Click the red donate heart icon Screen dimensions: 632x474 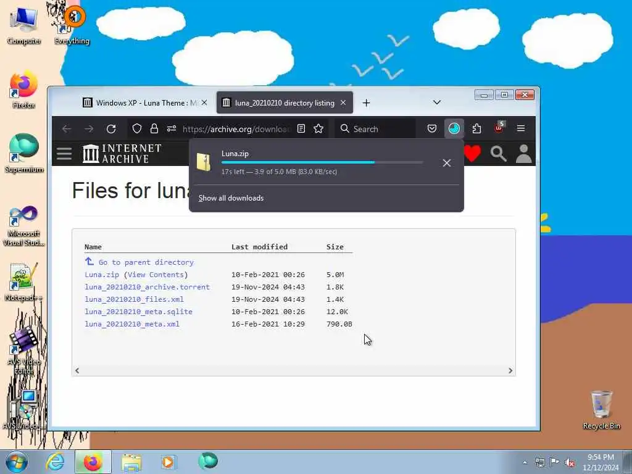coord(472,154)
